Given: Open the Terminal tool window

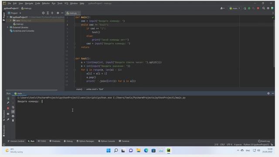Looking at the screenshot, I should tap(124, 141).
